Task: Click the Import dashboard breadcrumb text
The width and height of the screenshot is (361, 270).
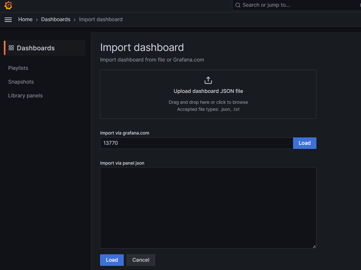Action: coord(101,20)
